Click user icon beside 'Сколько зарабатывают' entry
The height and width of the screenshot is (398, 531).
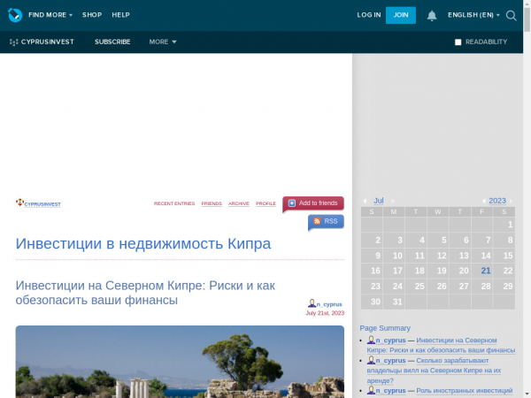[x=371, y=360]
